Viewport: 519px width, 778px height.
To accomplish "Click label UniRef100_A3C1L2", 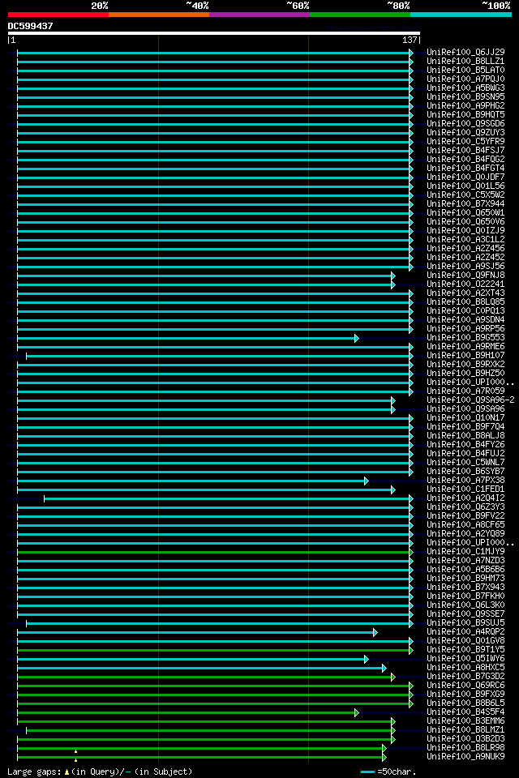I will pyautogui.click(x=465, y=240).
